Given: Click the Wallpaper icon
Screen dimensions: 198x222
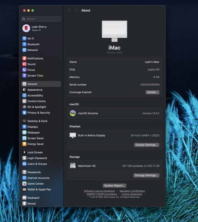Looking at the screenshot, I should coord(24,132).
